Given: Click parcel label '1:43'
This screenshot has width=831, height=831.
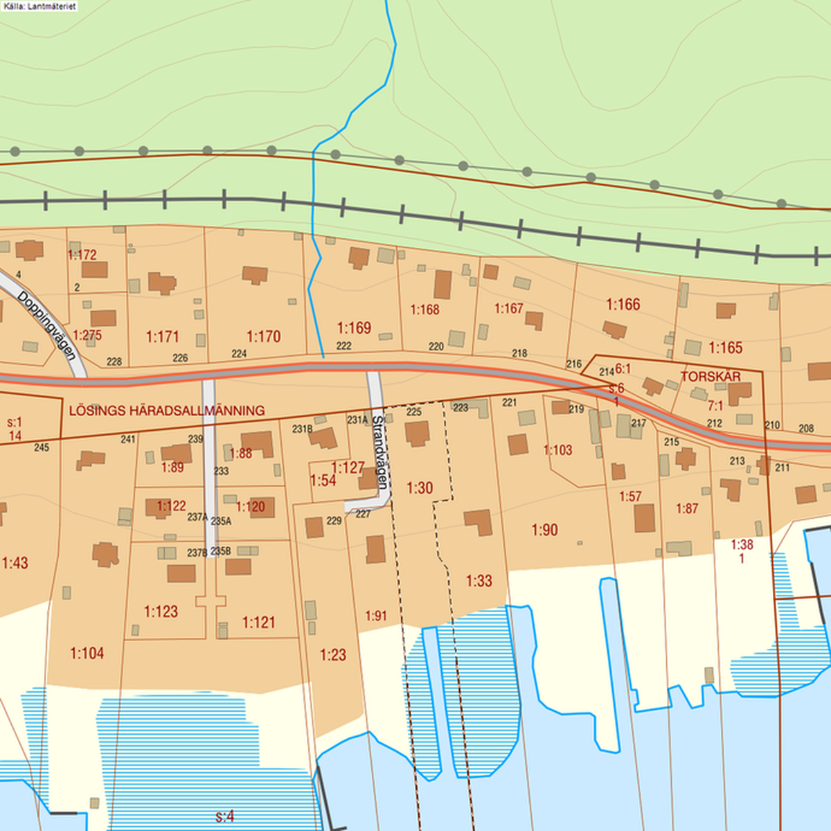Looking at the screenshot, I should click(x=15, y=564).
